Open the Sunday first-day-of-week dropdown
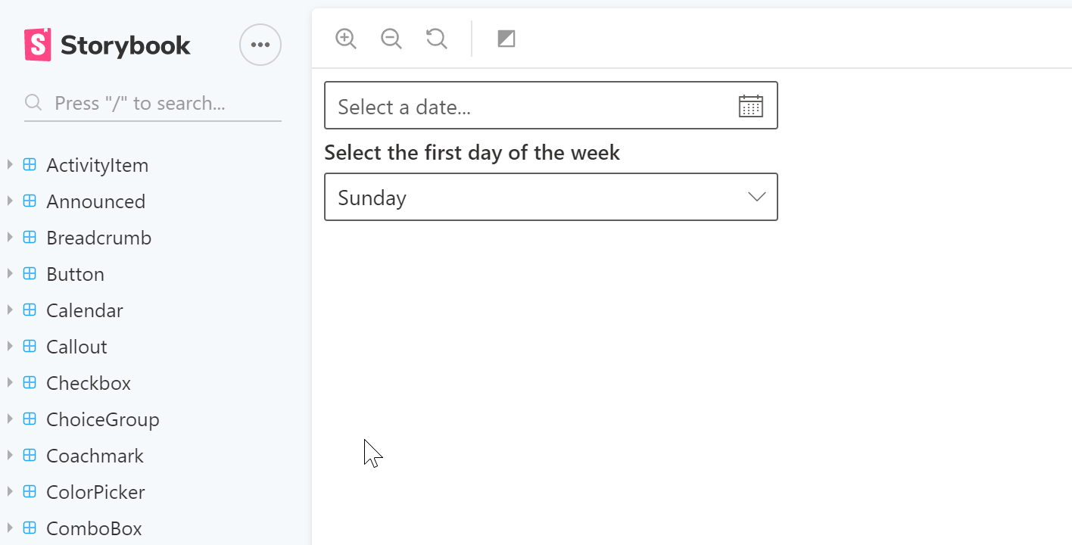 (550, 197)
